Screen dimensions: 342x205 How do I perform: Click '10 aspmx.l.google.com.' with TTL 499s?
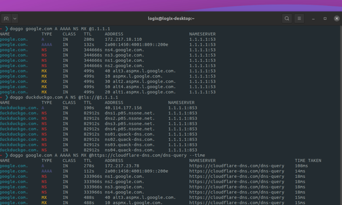click(134, 76)
